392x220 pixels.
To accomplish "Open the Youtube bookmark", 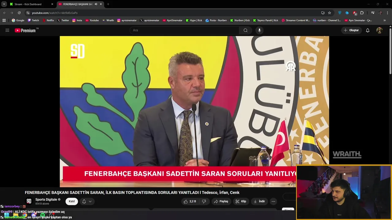I will (x=92, y=20).
